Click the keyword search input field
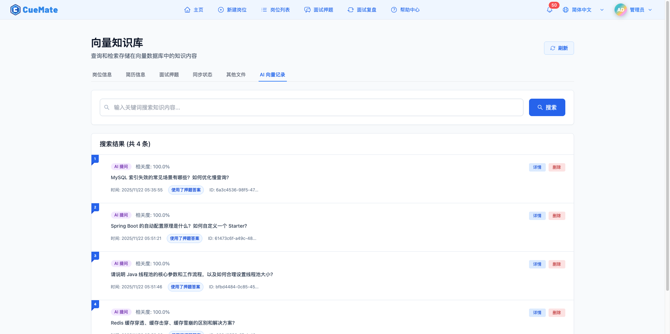670x334 pixels. (311, 107)
